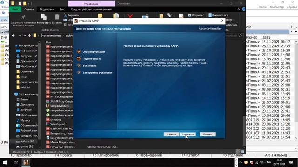Open the Компьютер menu in Total Commander
Viewport: 298px width, 167px height.
pyautogui.click(x=277, y=7)
